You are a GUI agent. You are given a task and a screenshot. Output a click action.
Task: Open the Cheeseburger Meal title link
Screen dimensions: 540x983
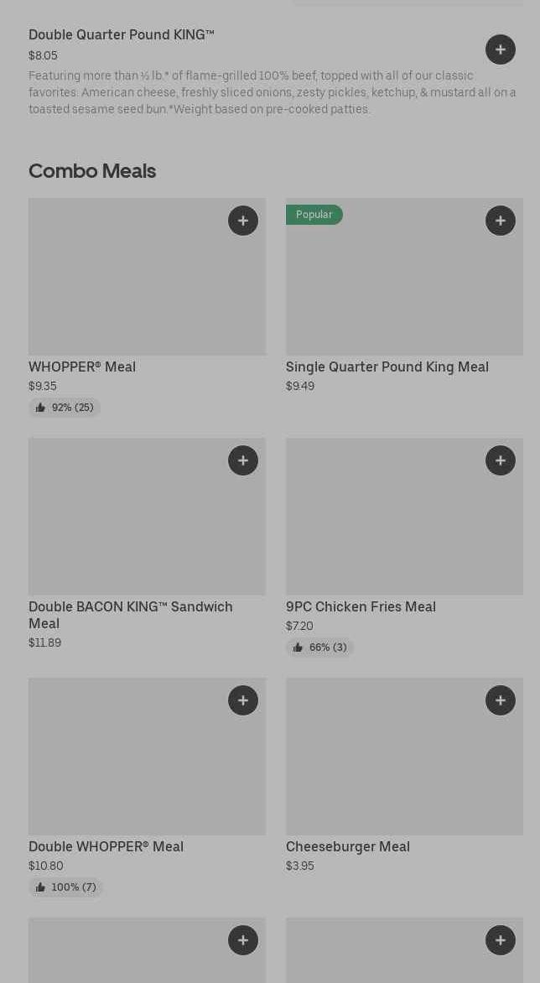coord(348,846)
